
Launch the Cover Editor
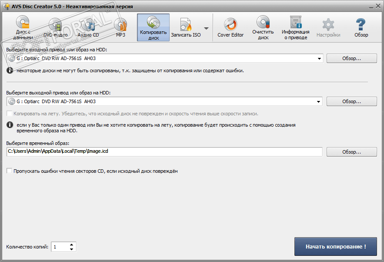coord(230,27)
